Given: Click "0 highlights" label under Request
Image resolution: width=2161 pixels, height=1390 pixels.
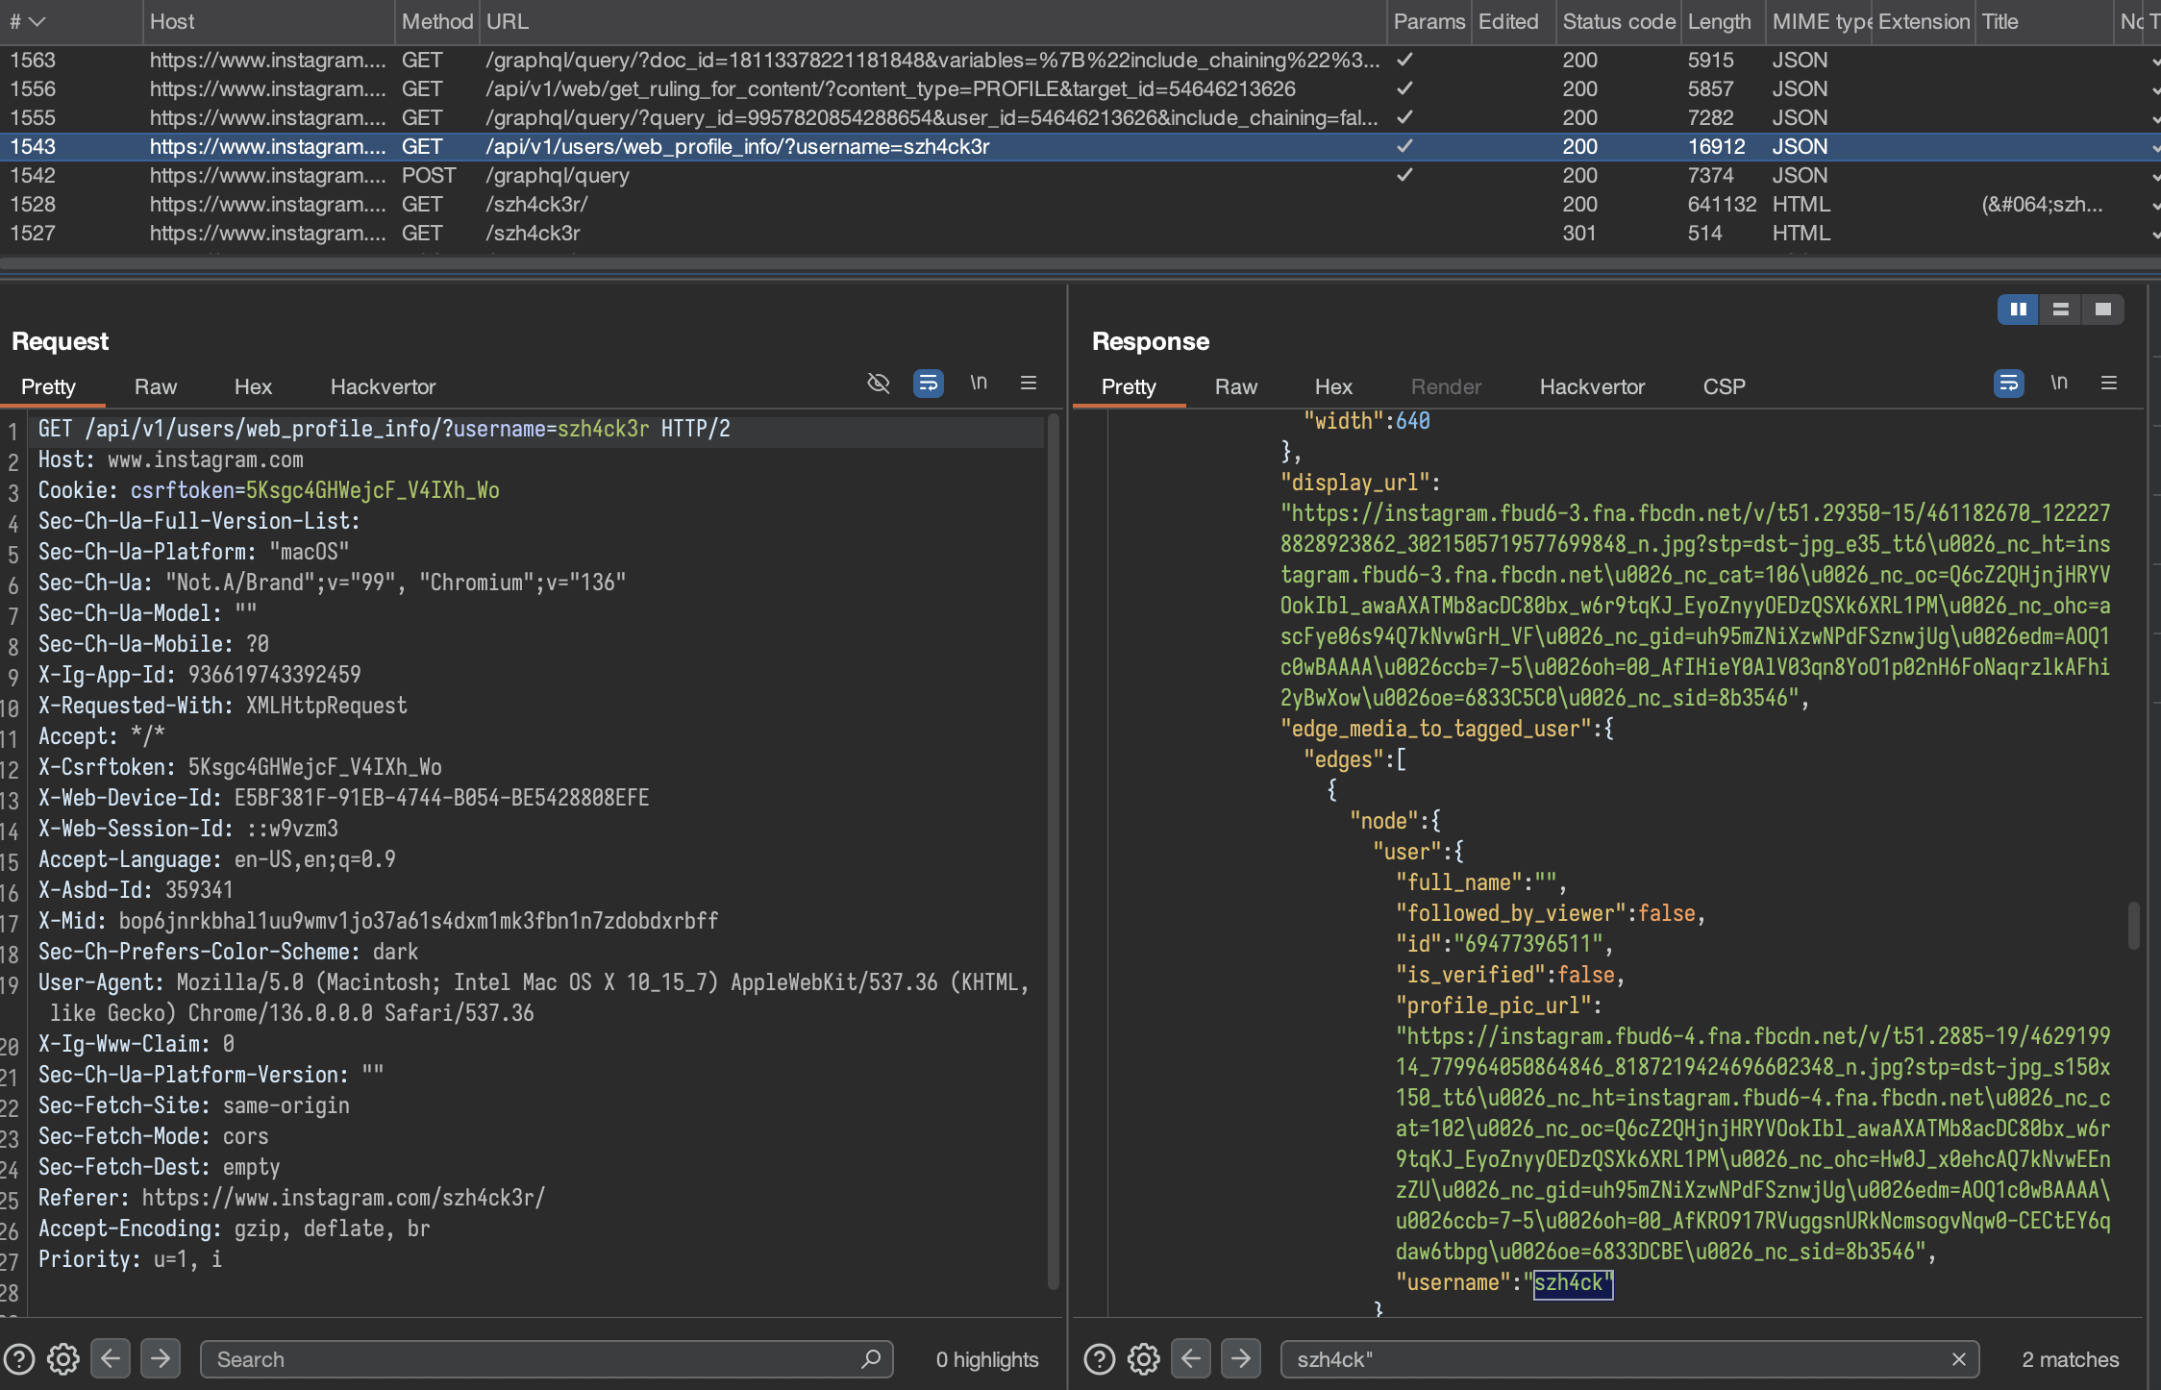Looking at the screenshot, I should [x=987, y=1359].
